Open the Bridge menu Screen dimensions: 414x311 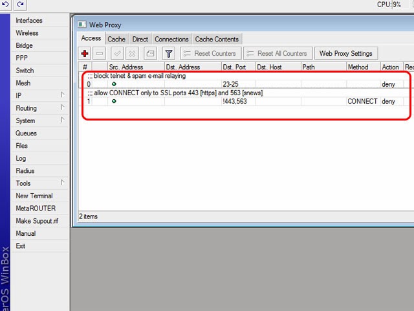coord(39,45)
